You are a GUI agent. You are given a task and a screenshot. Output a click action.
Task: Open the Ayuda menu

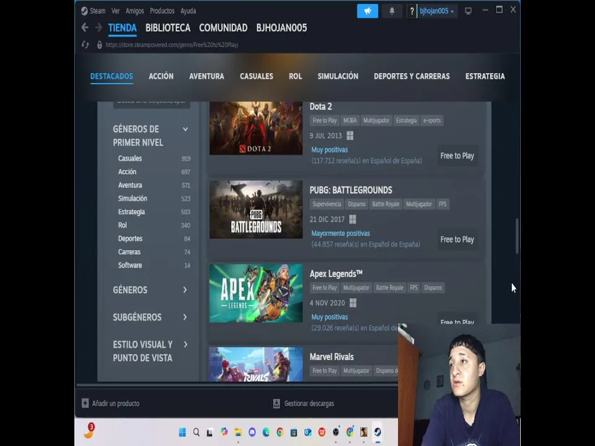pos(188,11)
